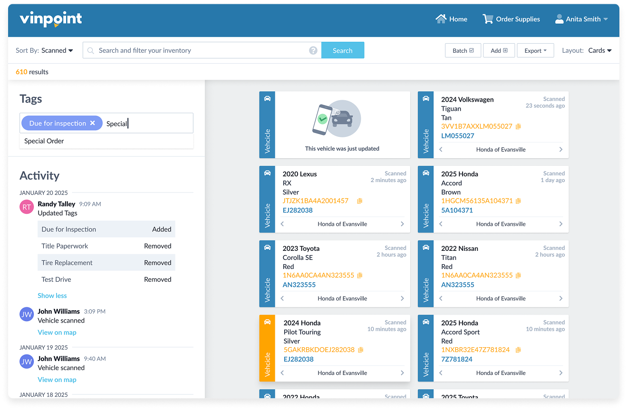Click the Home house icon
This screenshot has width=627, height=410.
tap(441, 19)
